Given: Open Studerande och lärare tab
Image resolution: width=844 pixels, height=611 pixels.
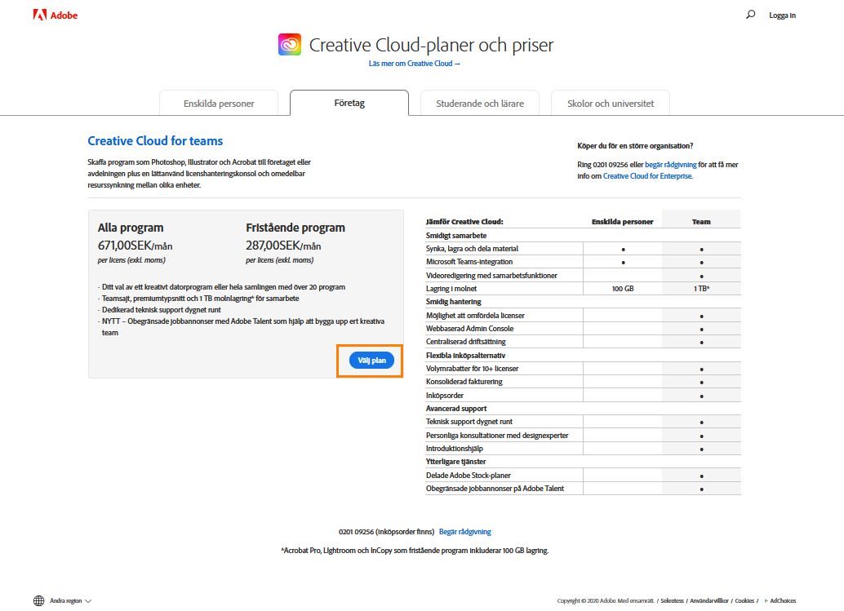Looking at the screenshot, I should (480, 104).
